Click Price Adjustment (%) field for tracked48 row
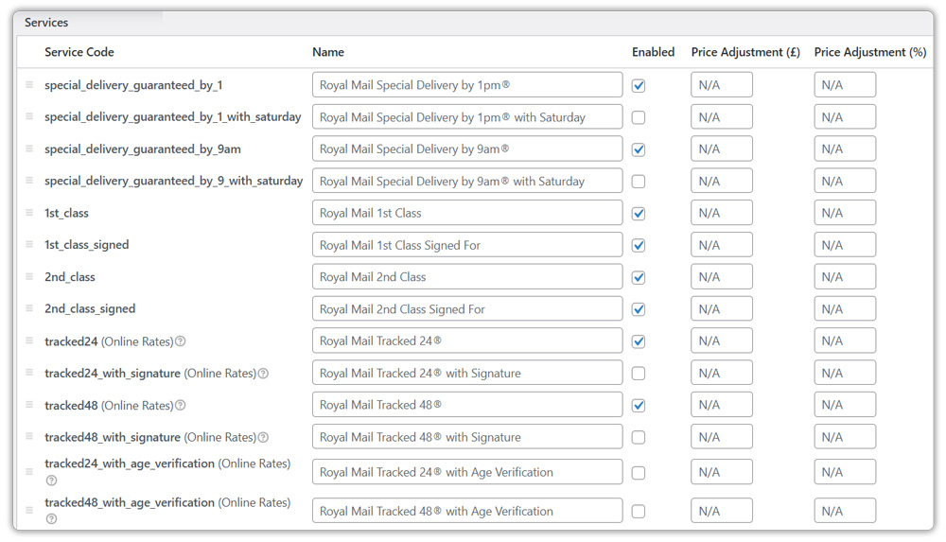The height and width of the screenshot is (542, 946). pos(845,405)
